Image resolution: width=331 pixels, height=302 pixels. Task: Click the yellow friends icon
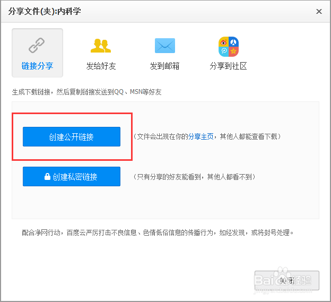(x=101, y=47)
